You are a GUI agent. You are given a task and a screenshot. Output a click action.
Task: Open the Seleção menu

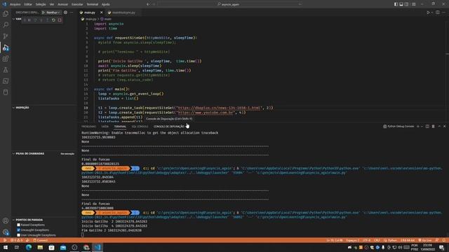[41, 4]
